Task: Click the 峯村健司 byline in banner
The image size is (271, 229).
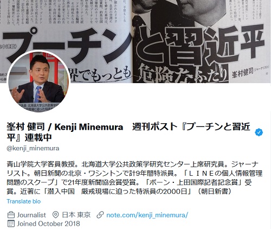Action: 242,73
